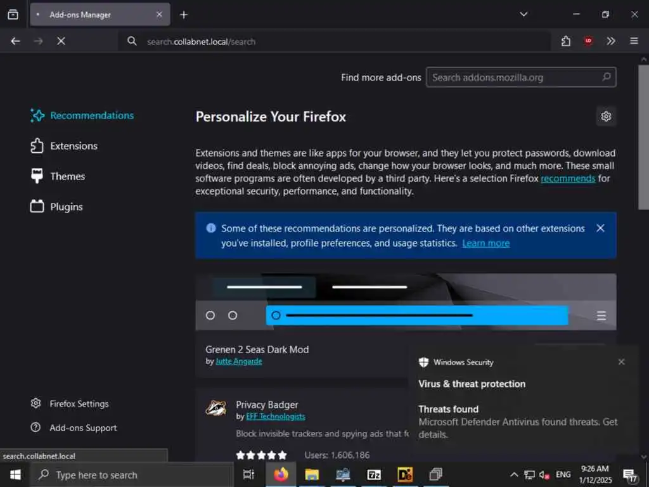Click the Windows Security shield icon
This screenshot has height=487, width=649.
423,362
